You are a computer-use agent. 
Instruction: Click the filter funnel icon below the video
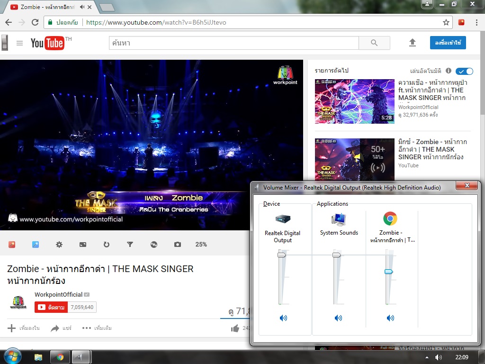pos(130,245)
